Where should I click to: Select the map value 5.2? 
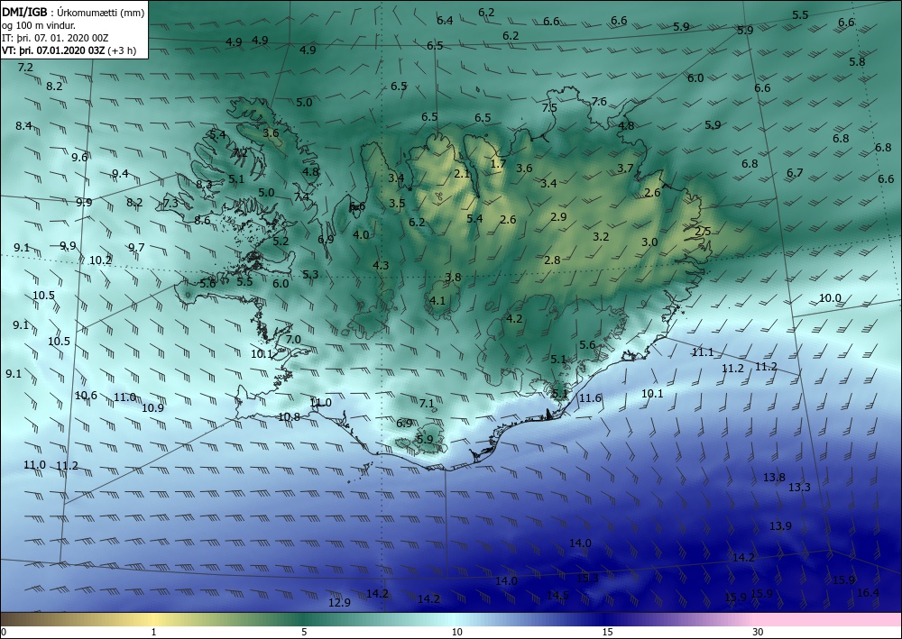[281, 241]
